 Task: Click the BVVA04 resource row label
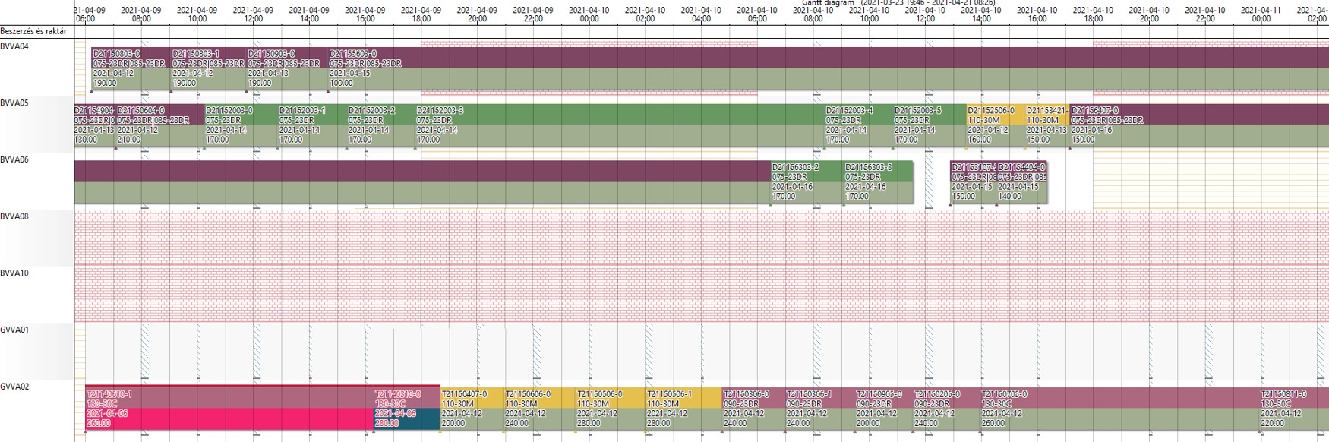pos(14,46)
